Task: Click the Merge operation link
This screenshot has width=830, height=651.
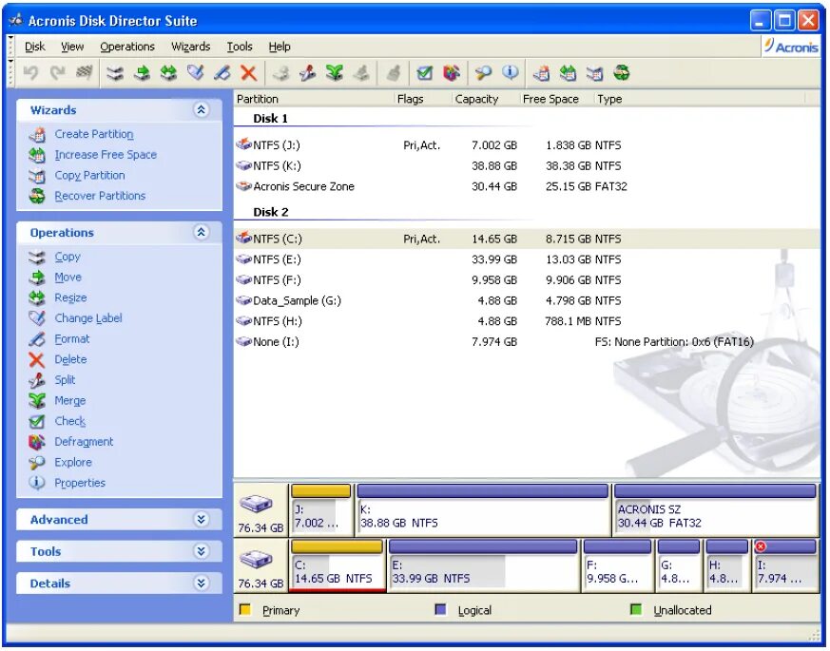Action: [x=69, y=401]
